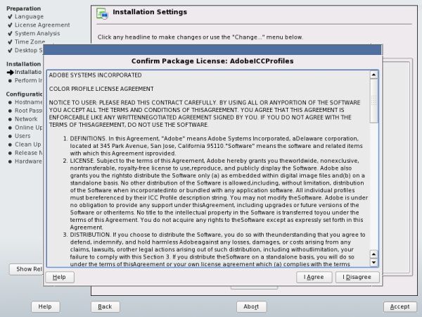Select Time Zone step in sidebar

pos(30,42)
